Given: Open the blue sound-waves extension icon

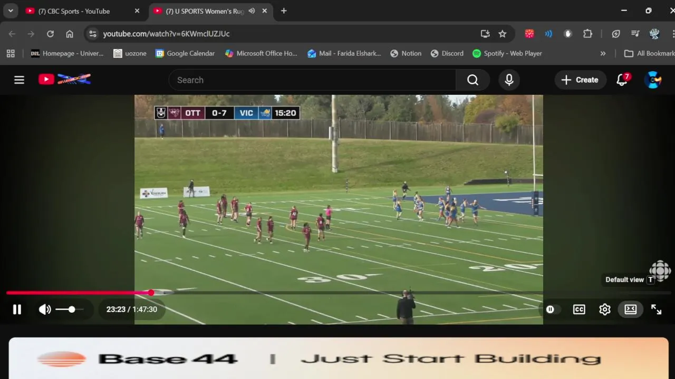Looking at the screenshot, I should (x=548, y=34).
